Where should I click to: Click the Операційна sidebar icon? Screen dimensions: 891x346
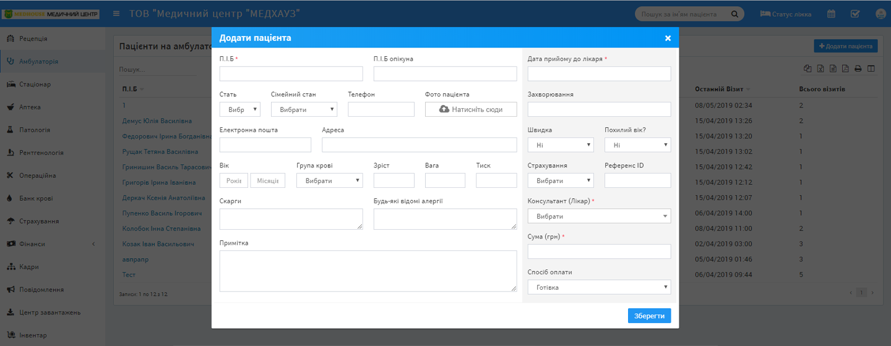pyautogui.click(x=10, y=175)
